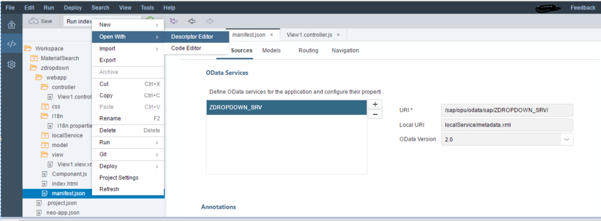Close the manifest.json tab
Image resolution: width=601 pixels, height=221 pixels.
pyautogui.click(x=271, y=35)
